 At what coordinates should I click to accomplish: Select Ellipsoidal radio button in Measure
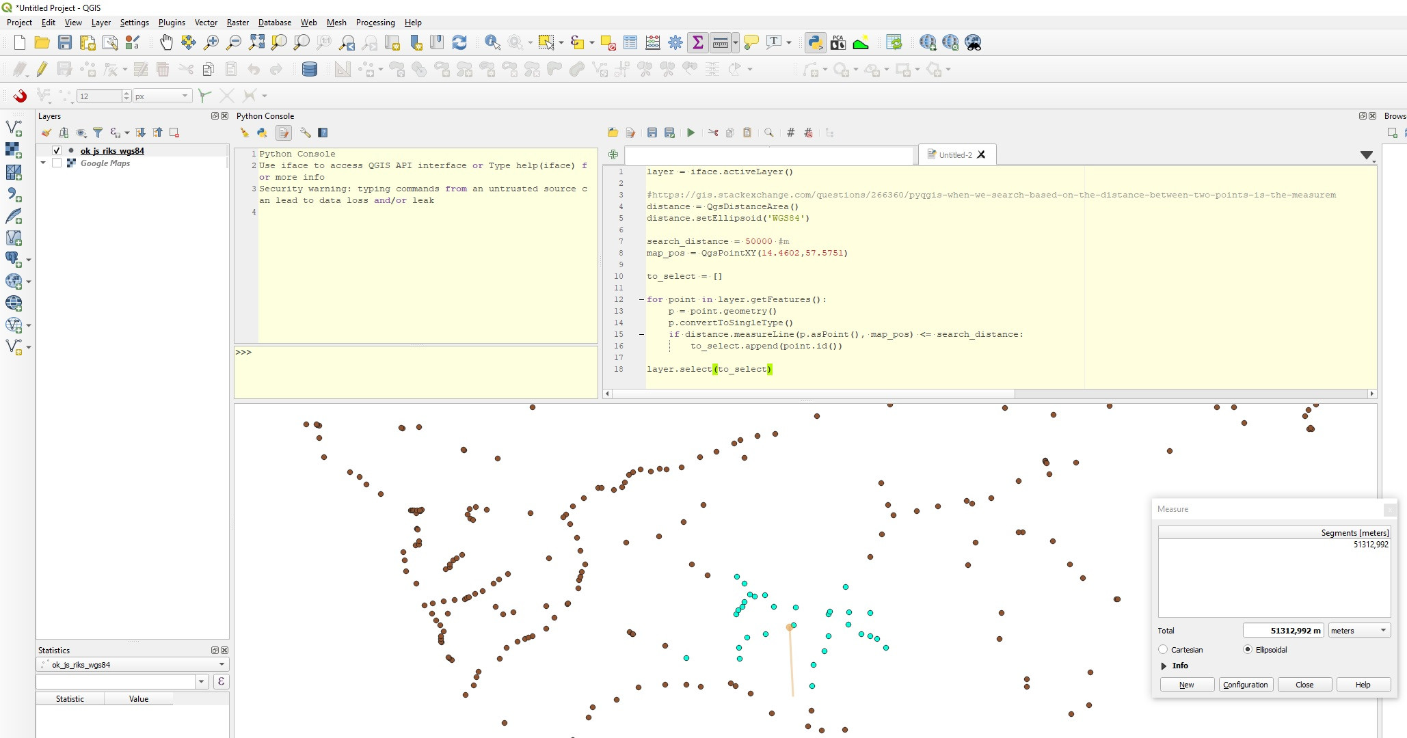point(1248,650)
